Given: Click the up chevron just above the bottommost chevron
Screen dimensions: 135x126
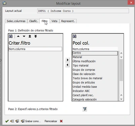Looking at the screenshot, I should 121,95.
